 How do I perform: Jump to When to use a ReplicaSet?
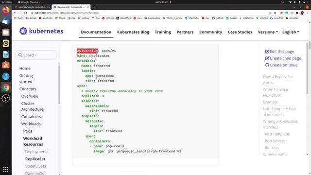[276, 92]
